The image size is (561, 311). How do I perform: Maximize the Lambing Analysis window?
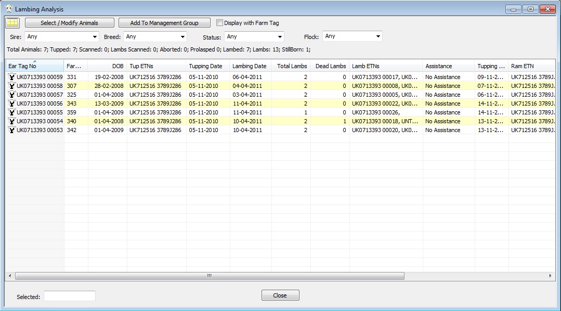coord(530,9)
